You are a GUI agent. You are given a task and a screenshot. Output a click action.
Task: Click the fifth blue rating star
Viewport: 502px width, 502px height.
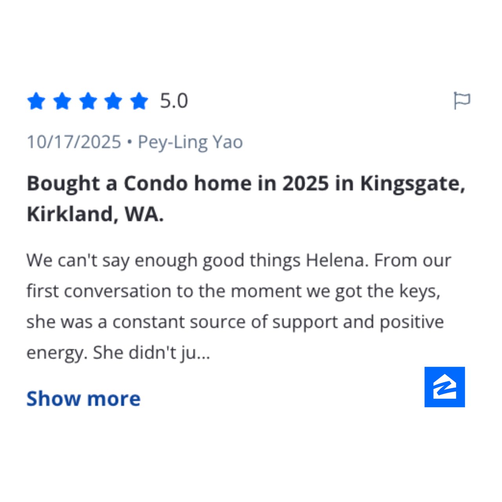(139, 101)
